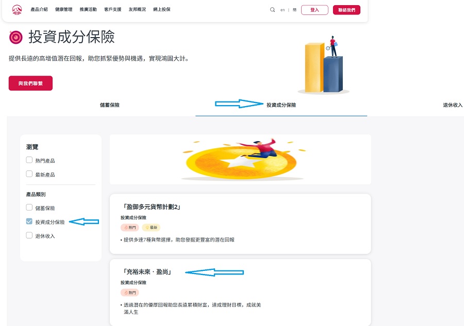
Task: Expand the 客戶支援 navigation menu
Action: (x=112, y=10)
